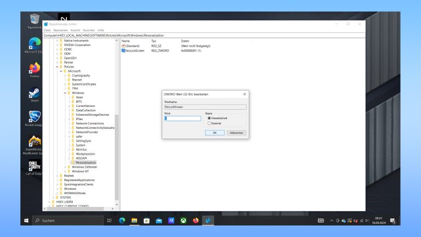Screen dimensions: 421x237
Task: Open Firefox from the desktop shortcut
Action: [x=35, y=69]
